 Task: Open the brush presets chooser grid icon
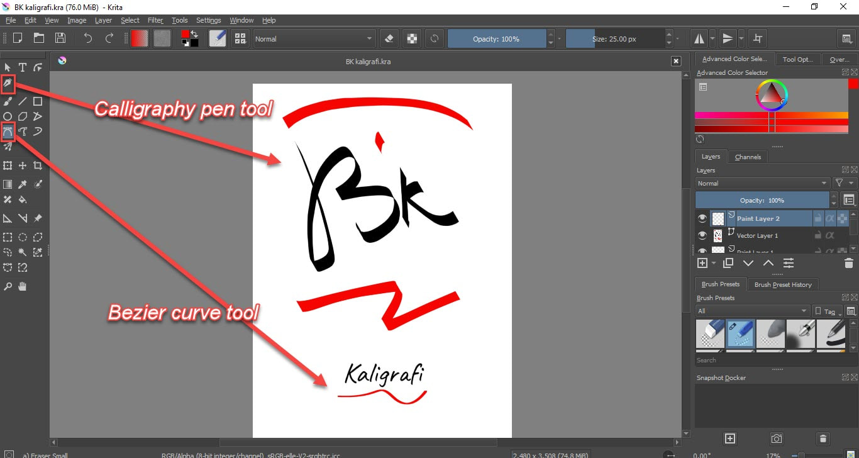tap(240, 38)
